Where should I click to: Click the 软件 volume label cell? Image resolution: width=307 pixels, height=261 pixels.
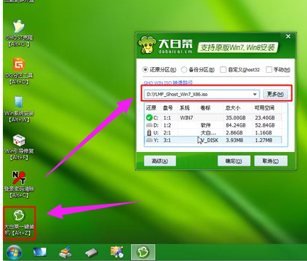(206, 125)
